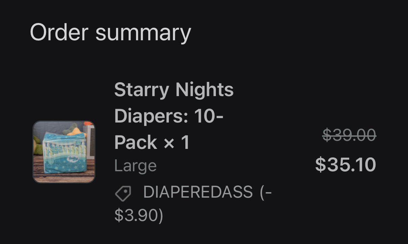408x244 pixels.
Task: Click the DIAPEREDASS discount code text
Action: pyautogui.click(x=198, y=192)
